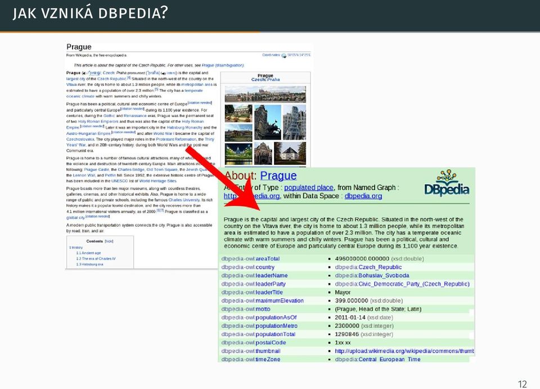Select the 399.000000 elevation value

click(x=351, y=301)
